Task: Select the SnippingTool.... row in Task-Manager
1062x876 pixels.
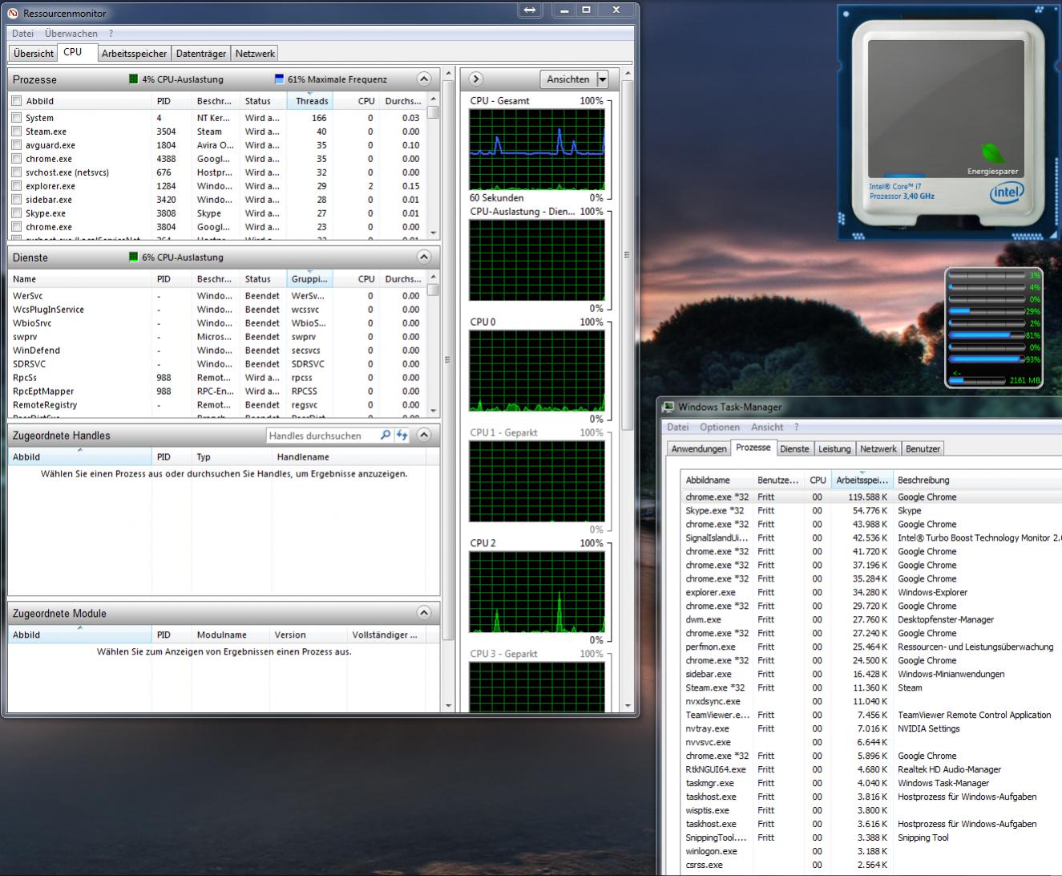Action: [870, 838]
